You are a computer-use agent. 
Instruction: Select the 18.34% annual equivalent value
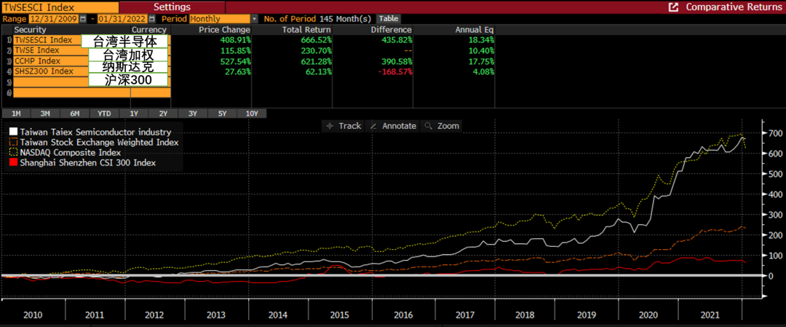[x=480, y=40]
